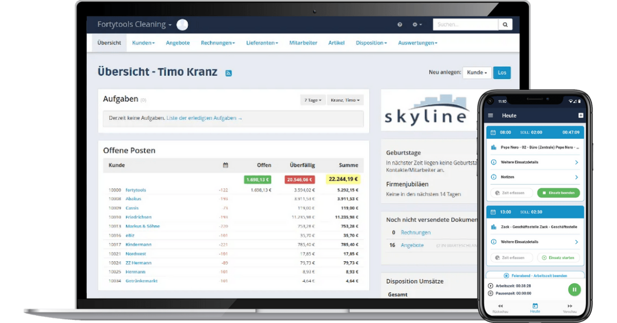Click the magnifier search button
Image resolution: width=617 pixels, height=323 pixels.
(x=505, y=25)
